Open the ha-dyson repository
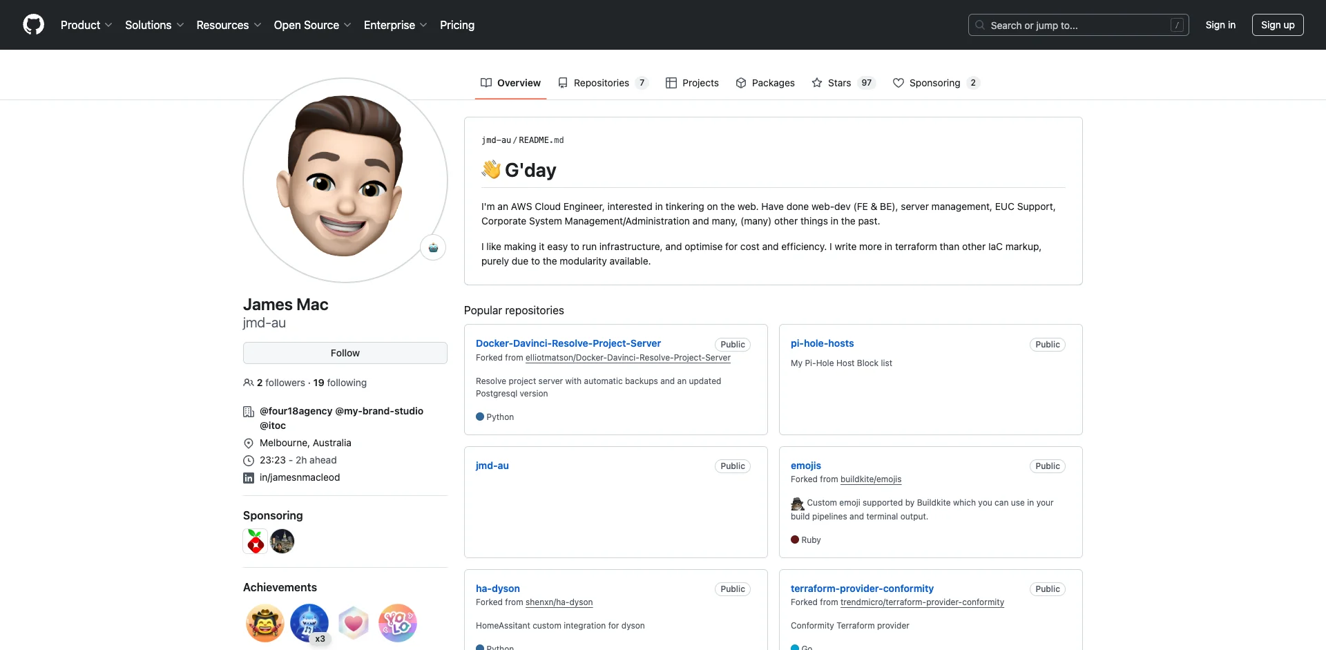 pyautogui.click(x=498, y=589)
